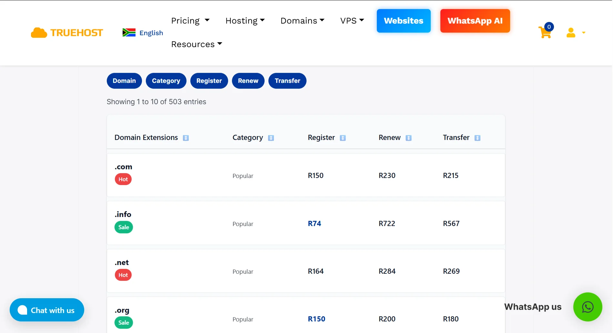Click the .com renew price R230
This screenshot has height=333, width=613.
[x=387, y=175]
